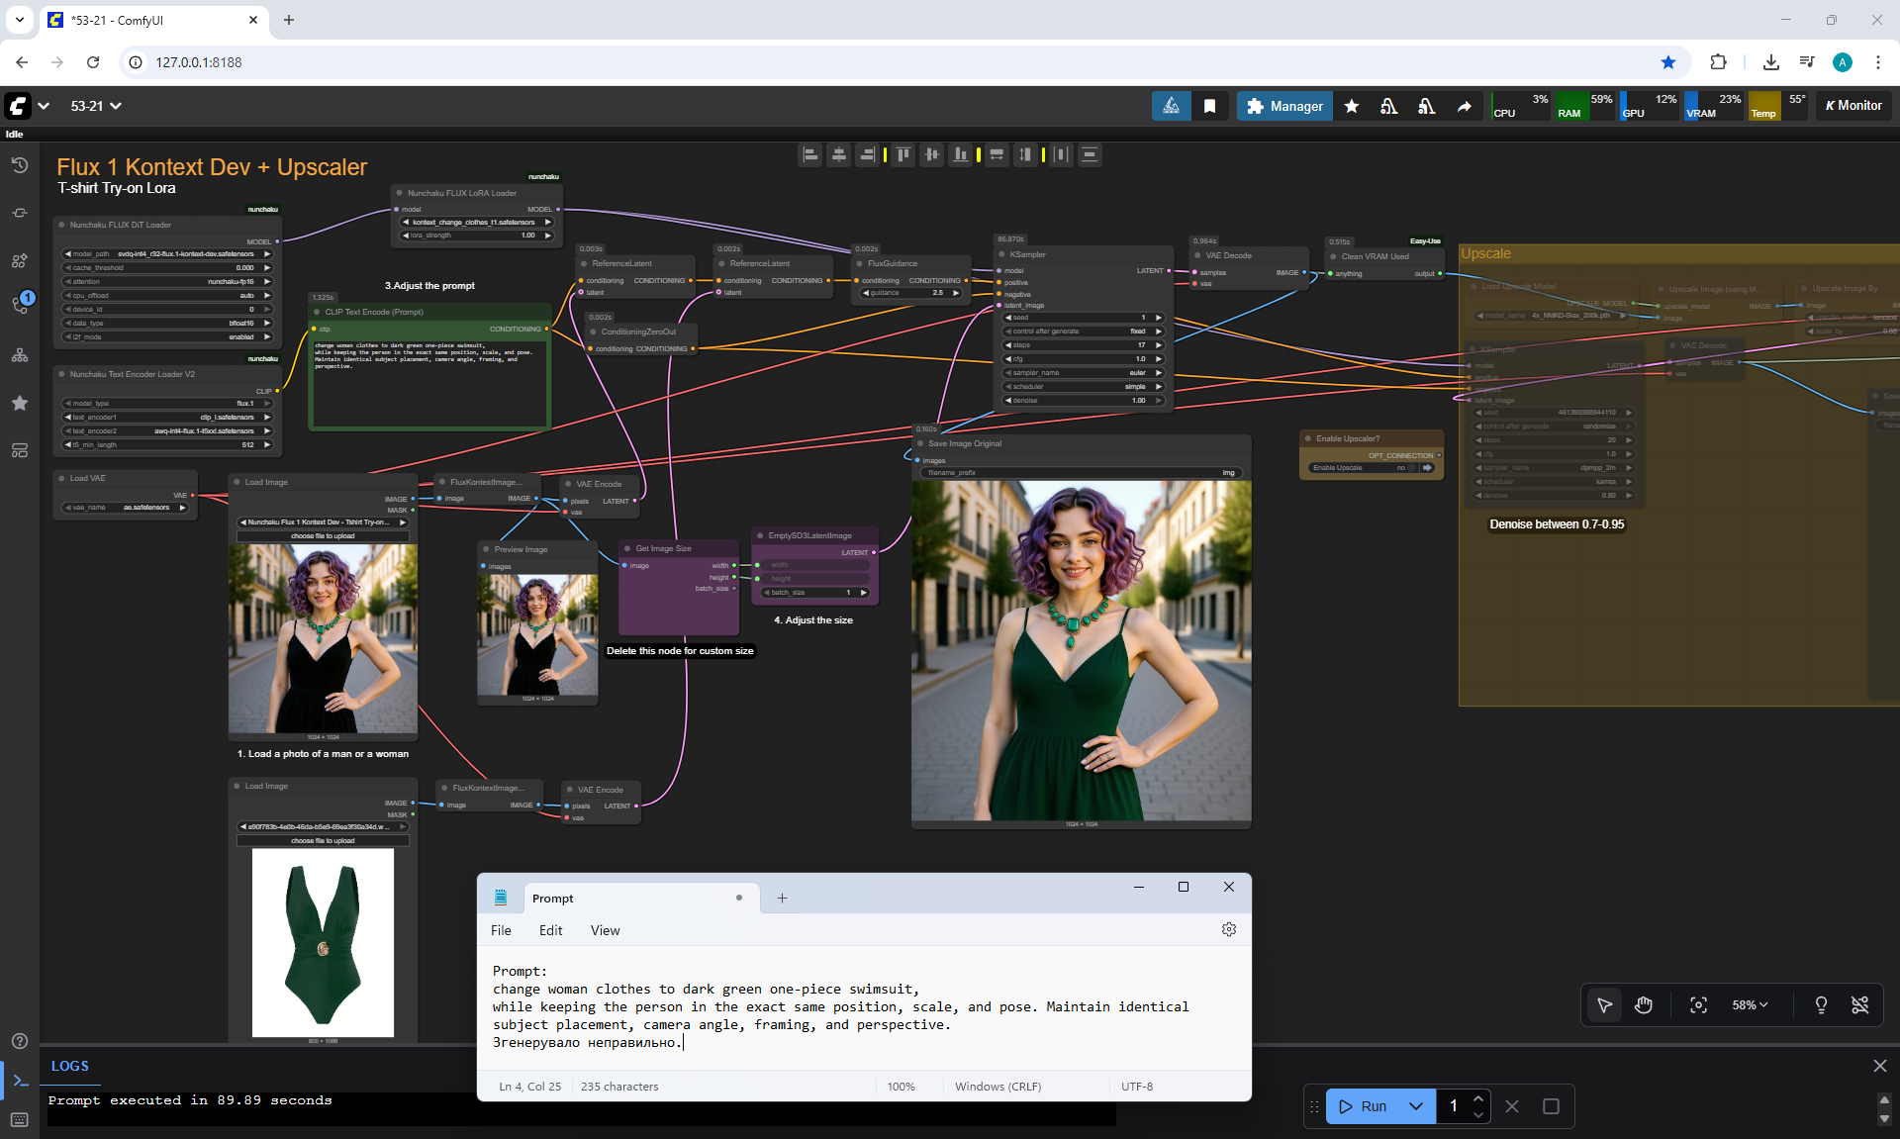1900x1139 pixels.
Task: Open the Edit menu in Notepad
Action: [x=550, y=930]
